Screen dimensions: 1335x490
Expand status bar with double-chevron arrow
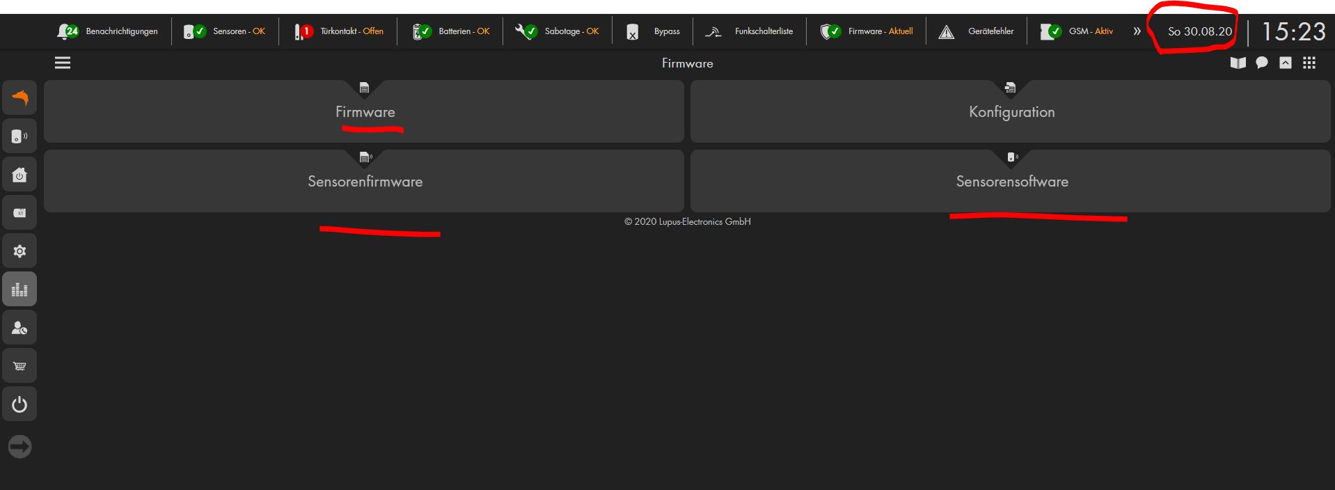pos(1137,31)
